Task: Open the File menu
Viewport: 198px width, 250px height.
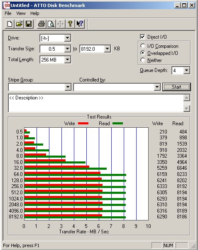Action: (8, 13)
